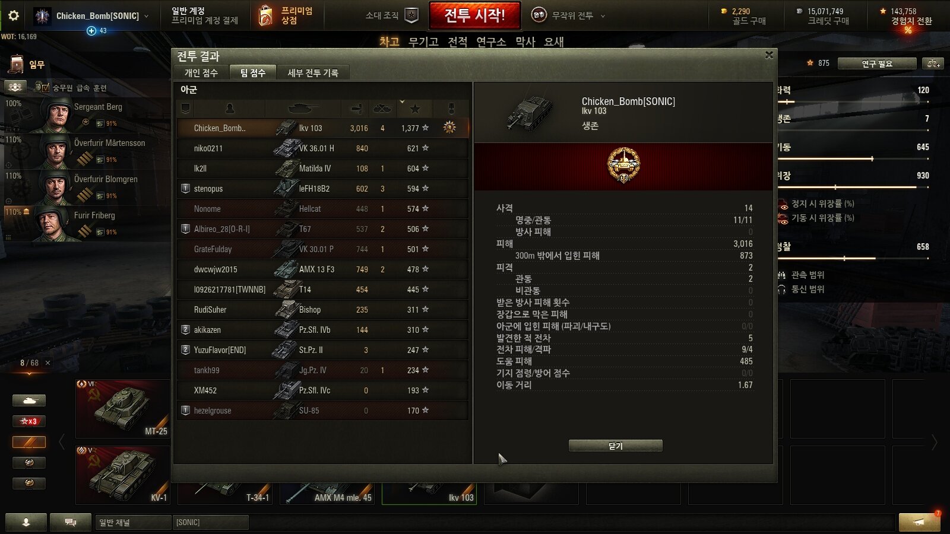Image resolution: width=950 pixels, height=534 pixels.
Task: Start battle with 전투 시작! button
Action: coord(474,15)
